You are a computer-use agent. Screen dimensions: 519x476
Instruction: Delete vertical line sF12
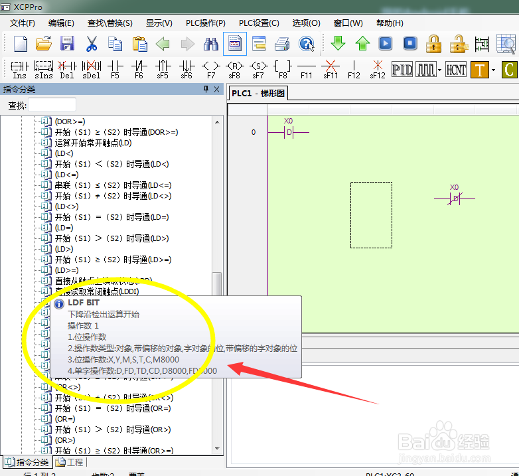click(378, 70)
